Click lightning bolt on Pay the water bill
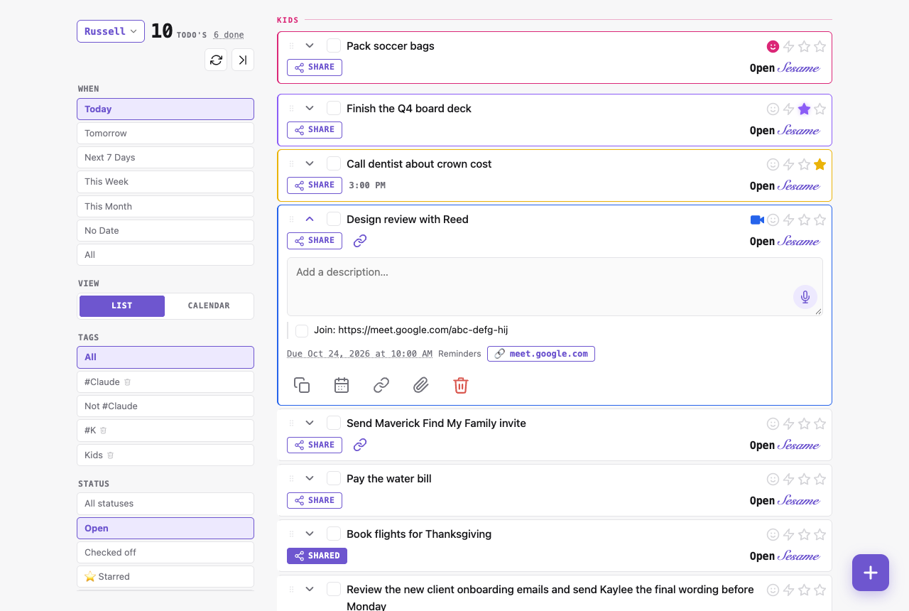Screen dimensions: 909x611 (x=788, y=480)
